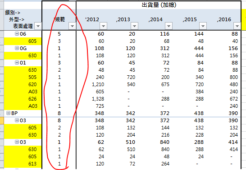Open the '2012 column filter arrow
This screenshot has width=246, height=170.
tap(103, 26)
